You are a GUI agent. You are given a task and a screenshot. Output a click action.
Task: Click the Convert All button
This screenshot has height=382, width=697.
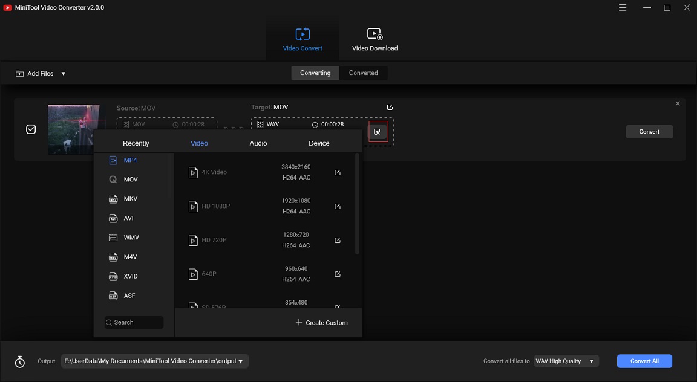pos(644,361)
